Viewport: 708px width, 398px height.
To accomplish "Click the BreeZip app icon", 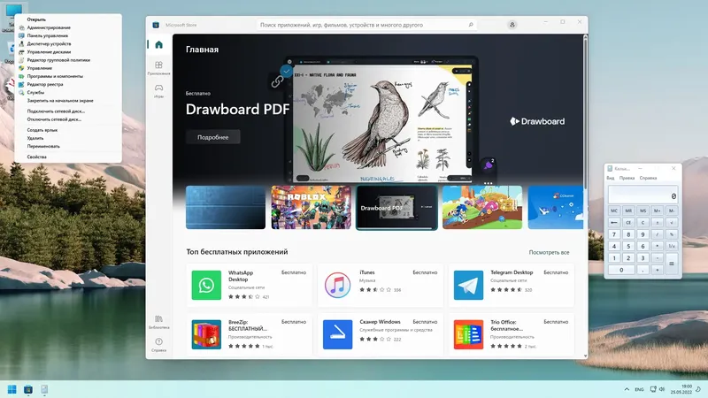I will [x=206, y=334].
